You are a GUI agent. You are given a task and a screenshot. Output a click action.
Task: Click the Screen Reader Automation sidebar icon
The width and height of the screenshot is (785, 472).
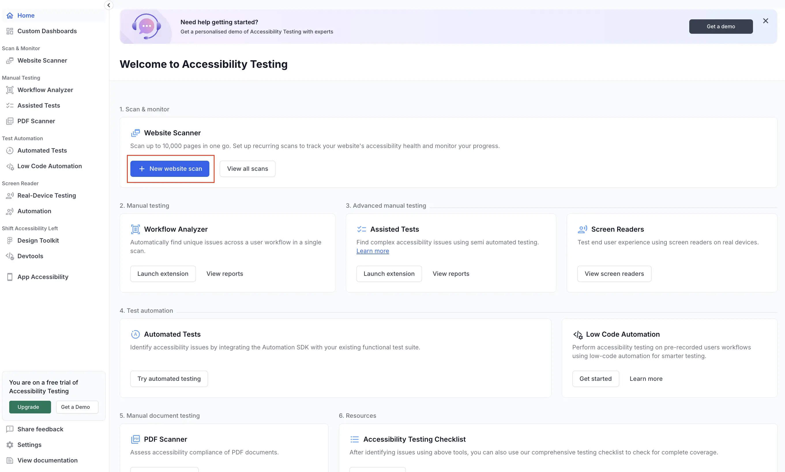pos(10,211)
